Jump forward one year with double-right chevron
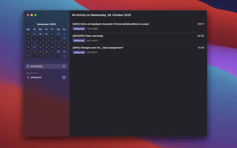 [x=65, y=24]
